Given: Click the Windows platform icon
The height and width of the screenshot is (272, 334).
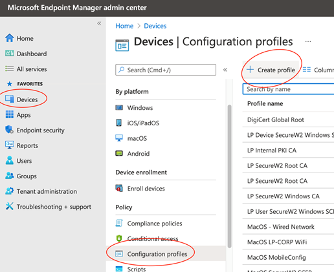Looking at the screenshot, I should pyautogui.click(x=119, y=107).
